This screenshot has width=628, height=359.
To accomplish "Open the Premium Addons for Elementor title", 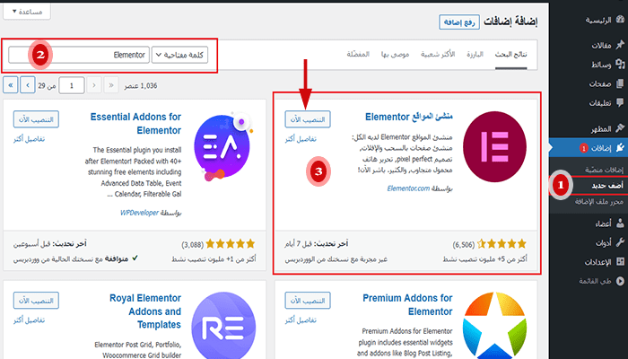I will pyautogui.click(x=407, y=304).
